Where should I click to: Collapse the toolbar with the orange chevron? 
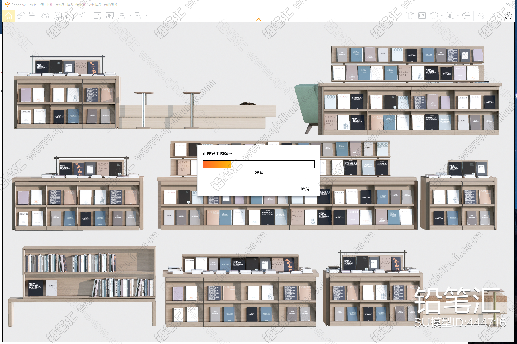coord(259,19)
